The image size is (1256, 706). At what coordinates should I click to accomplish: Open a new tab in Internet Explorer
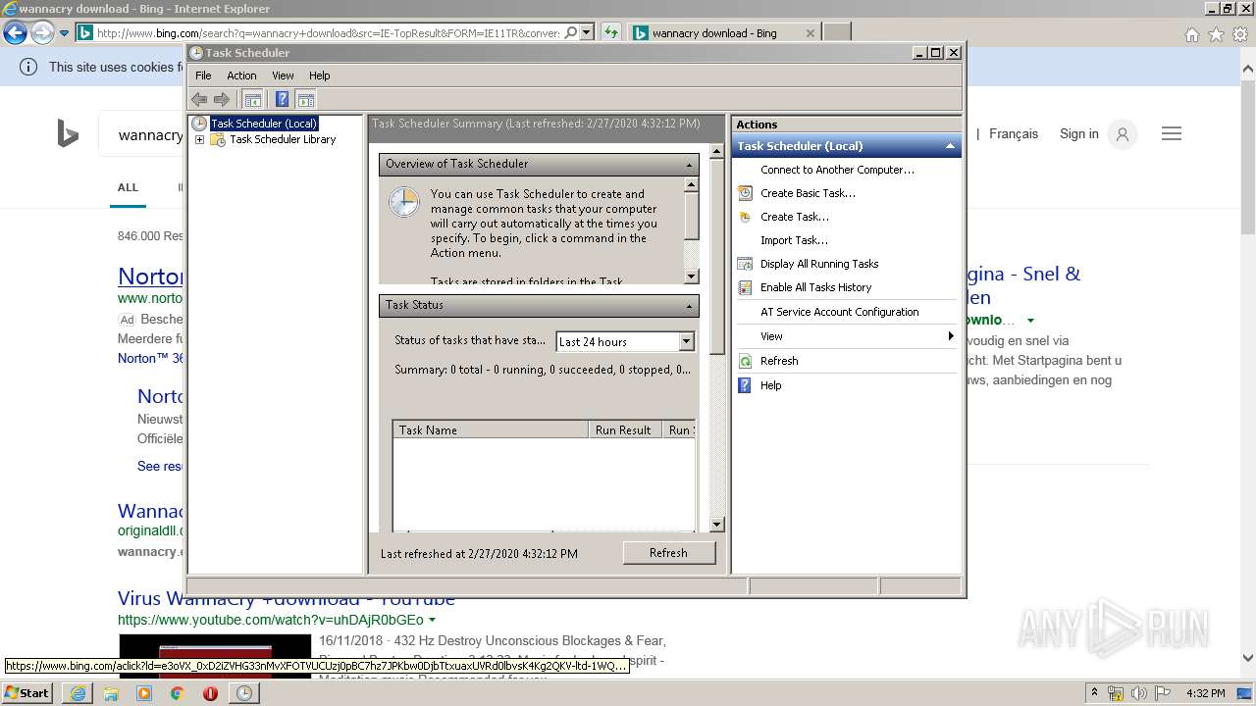[836, 32]
